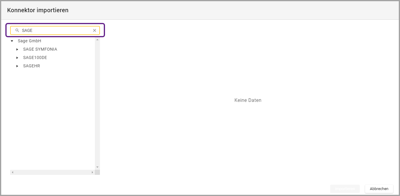This screenshot has height=196, width=400.
Task: Cancel the dialog with Abbrechen
Action: [379, 189]
